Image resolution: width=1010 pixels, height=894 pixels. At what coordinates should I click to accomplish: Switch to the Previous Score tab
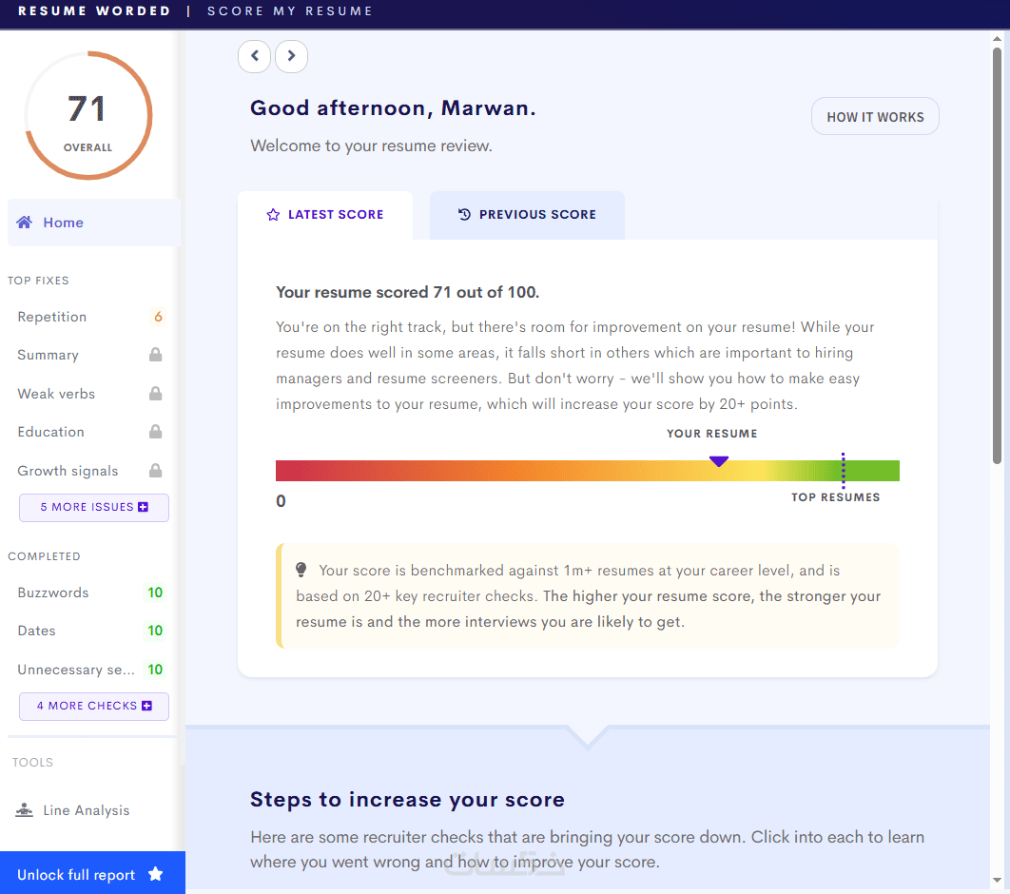point(527,215)
